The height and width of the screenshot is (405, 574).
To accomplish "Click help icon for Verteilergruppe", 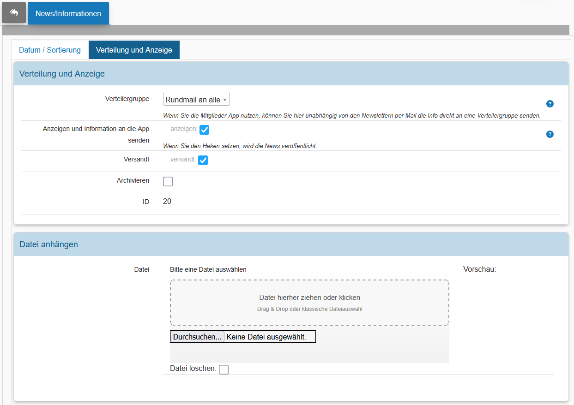I will (550, 104).
